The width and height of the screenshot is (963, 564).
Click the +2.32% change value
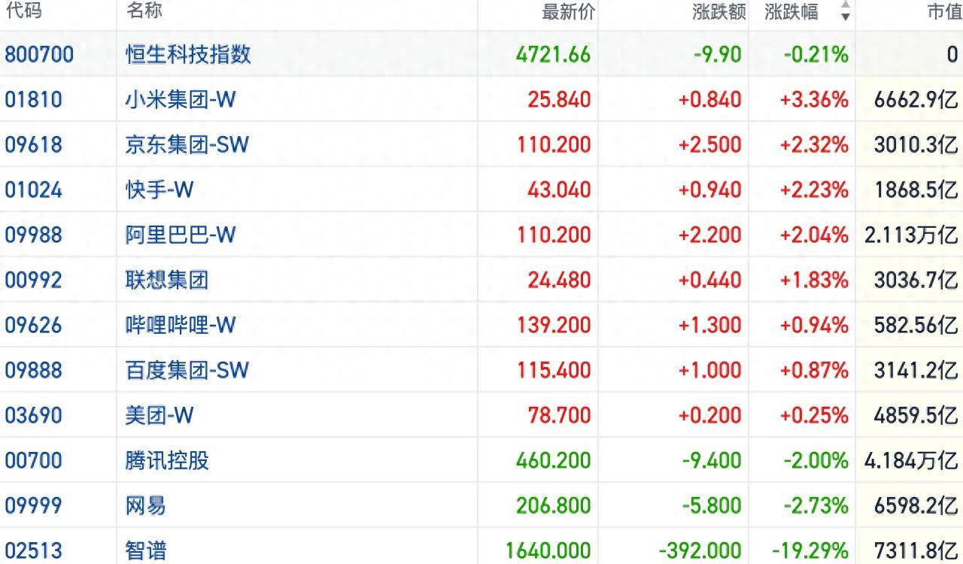pyautogui.click(x=815, y=144)
